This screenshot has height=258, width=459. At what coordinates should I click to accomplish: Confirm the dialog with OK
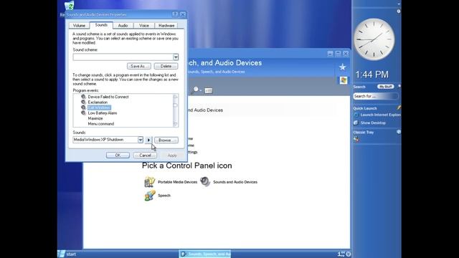click(118, 156)
